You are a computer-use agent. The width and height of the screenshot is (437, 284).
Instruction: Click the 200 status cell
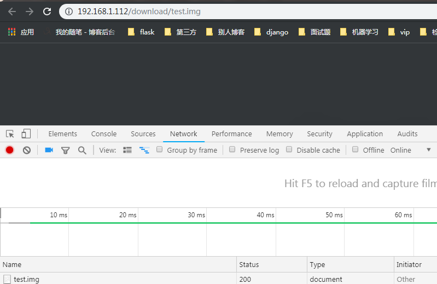coord(245,279)
